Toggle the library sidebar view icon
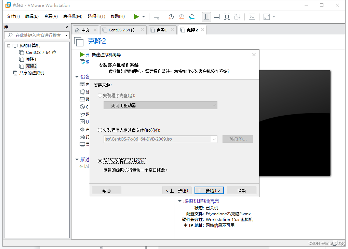 point(206,17)
